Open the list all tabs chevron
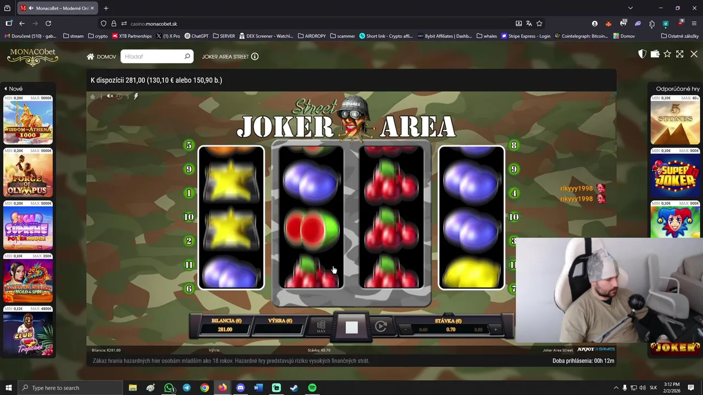703x395 pixels. tap(631, 8)
